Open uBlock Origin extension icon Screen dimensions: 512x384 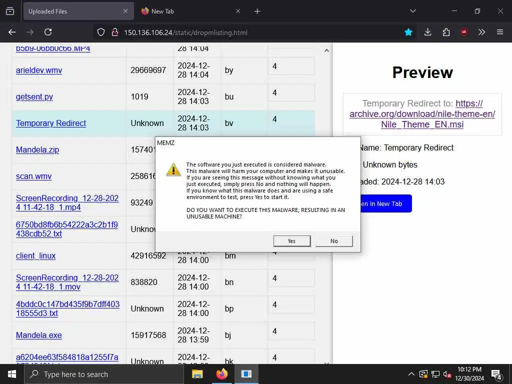[464, 32]
